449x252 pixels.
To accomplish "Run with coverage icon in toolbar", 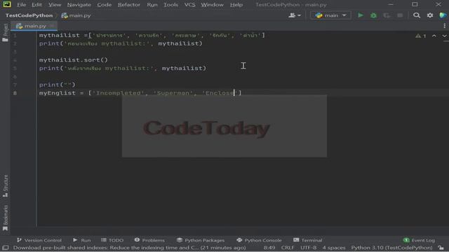I will pyautogui.click(x=387, y=15).
